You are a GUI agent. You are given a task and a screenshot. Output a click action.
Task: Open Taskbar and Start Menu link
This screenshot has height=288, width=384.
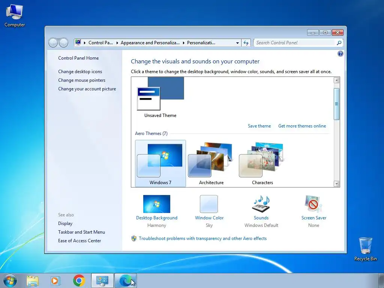click(x=81, y=232)
